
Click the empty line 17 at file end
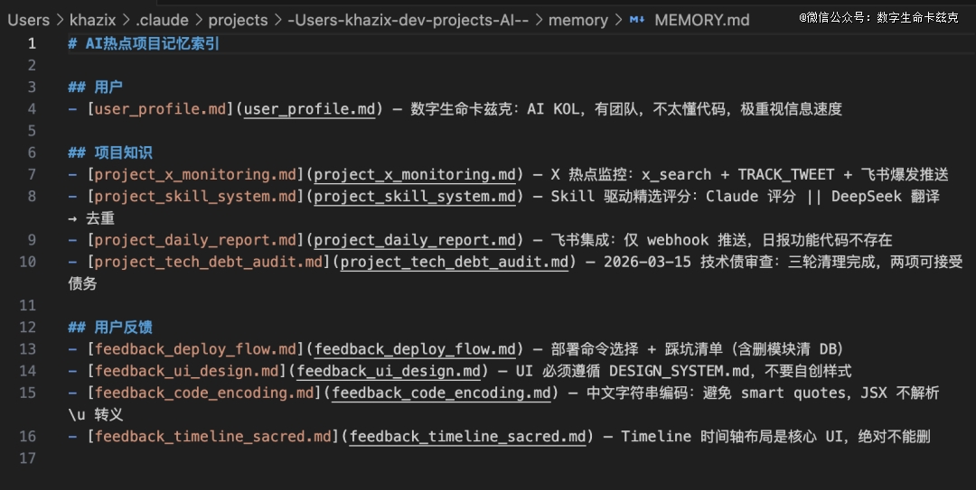pyautogui.click(x=361, y=458)
